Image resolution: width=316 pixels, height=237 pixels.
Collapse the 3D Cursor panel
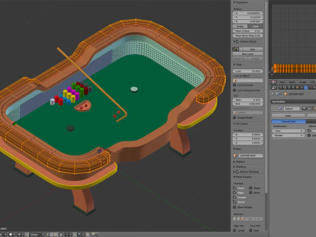234,124
